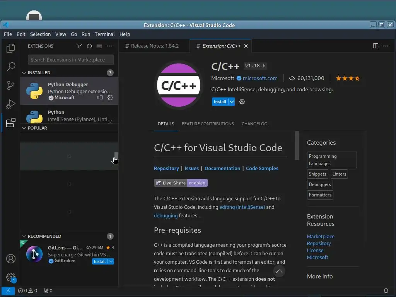Select the Extensions view icon
This screenshot has width=396, height=297.
pos(10,123)
